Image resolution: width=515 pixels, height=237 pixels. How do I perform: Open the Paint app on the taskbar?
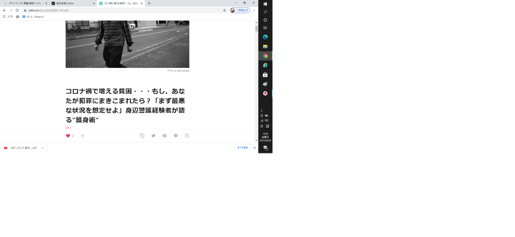(265, 84)
